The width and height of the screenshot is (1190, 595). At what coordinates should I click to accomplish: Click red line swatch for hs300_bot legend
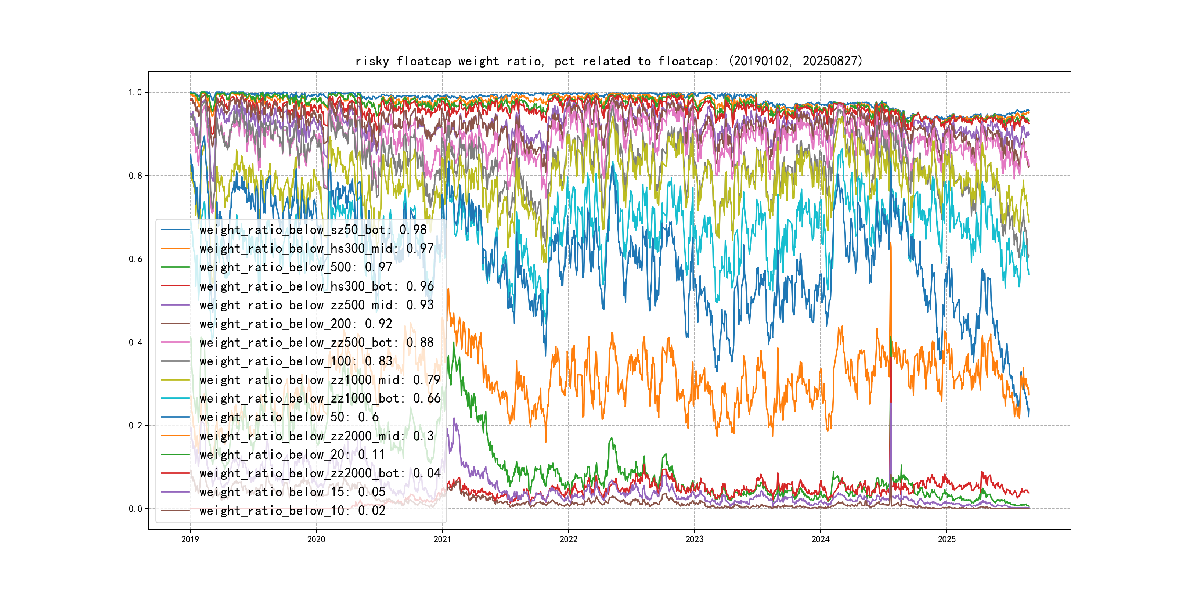[174, 286]
